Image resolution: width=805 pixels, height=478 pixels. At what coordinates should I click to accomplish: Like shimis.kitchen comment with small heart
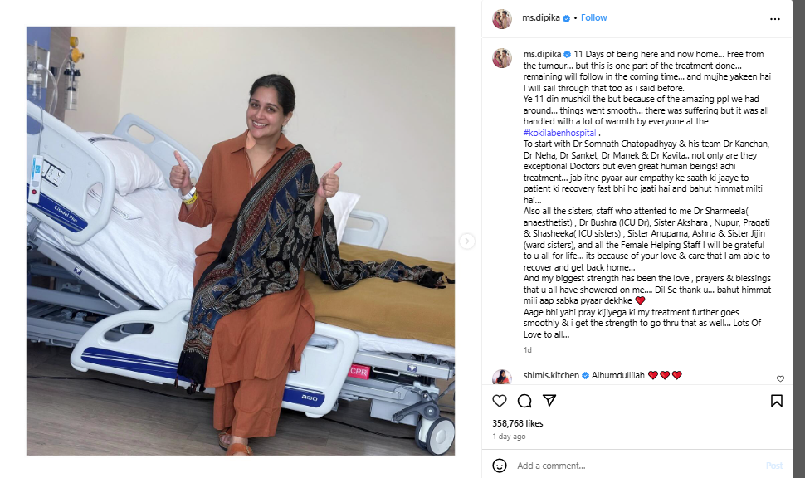(x=780, y=379)
